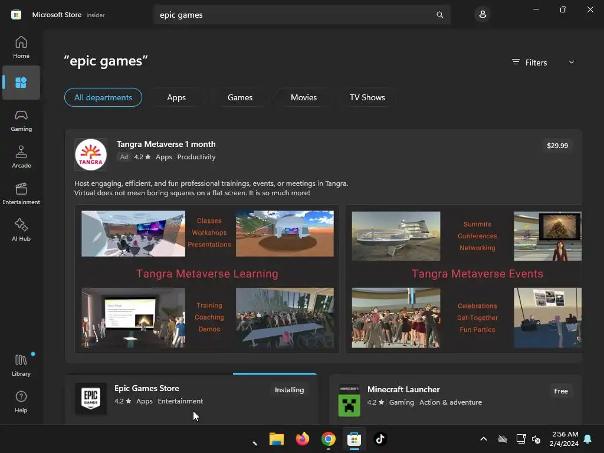Click the Insider label in title bar
The width and height of the screenshot is (604, 453).
coord(95,15)
